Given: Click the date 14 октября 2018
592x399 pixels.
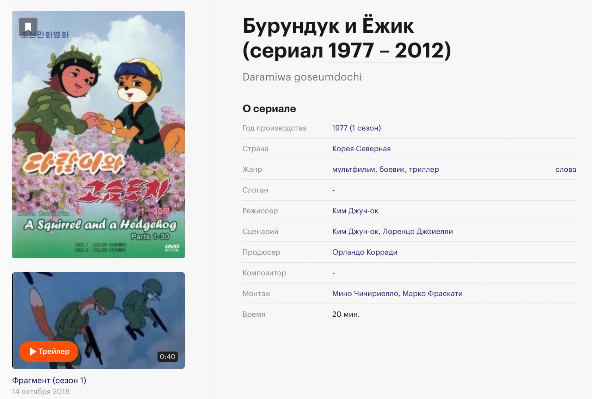Looking at the screenshot, I should point(41,391).
